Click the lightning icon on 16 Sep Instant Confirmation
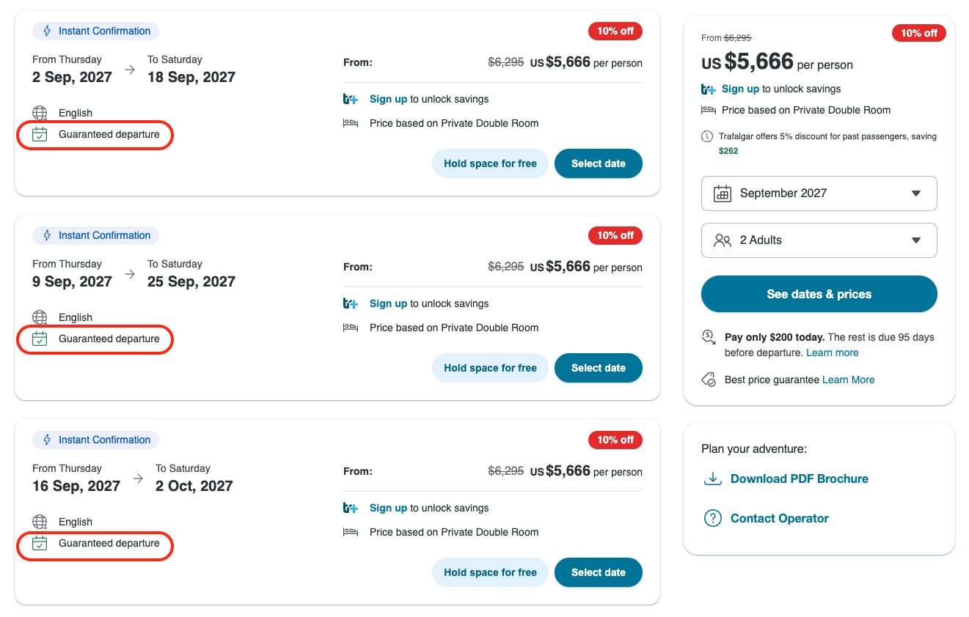Viewport: 969px width, 617px height. (x=47, y=440)
